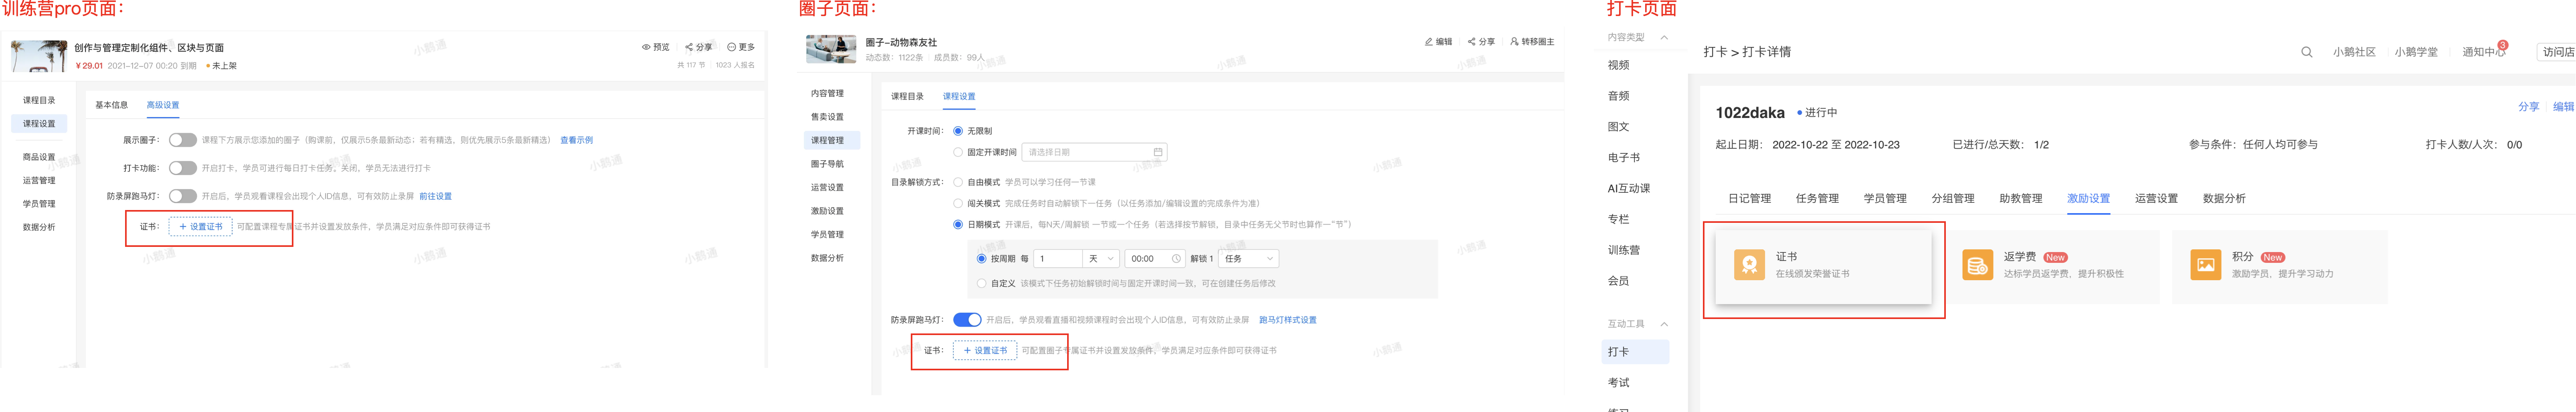Open the 任务管理 tab
Screen dimensions: 2576x412
tap(1817, 199)
